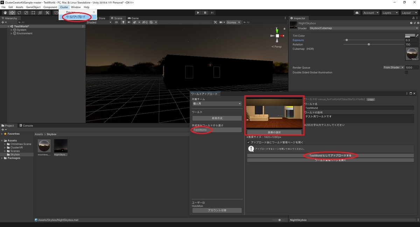This screenshot has width=420, height=227.
Task: Expand System object in Hierarchy
Action: pos(12,30)
